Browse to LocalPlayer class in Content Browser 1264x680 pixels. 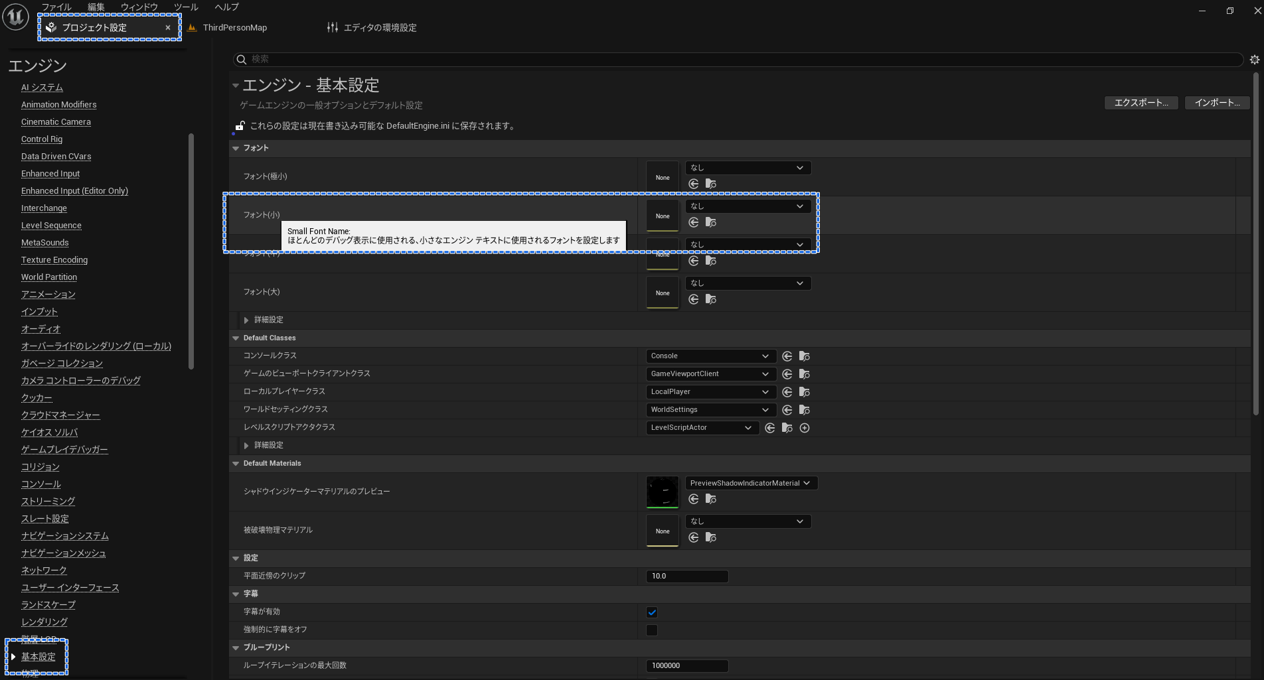[x=804, y=392]
